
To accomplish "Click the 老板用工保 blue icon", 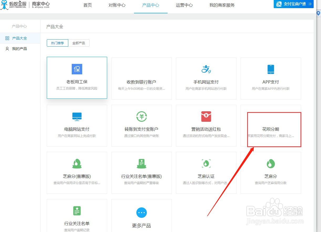I will pyautogui.click(x=77, y=69).
